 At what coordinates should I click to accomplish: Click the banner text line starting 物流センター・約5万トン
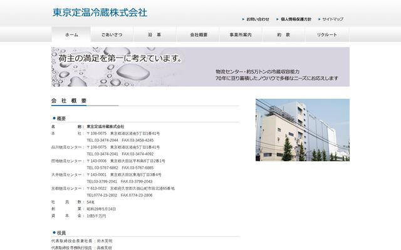258,72
